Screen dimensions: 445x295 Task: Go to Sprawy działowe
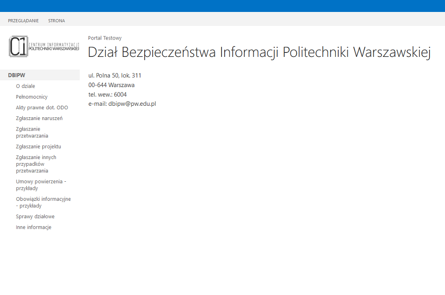click(35, 216)
